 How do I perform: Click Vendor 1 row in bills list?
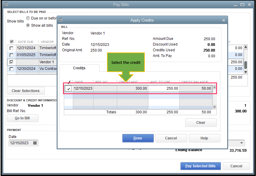tap(125, 62)
